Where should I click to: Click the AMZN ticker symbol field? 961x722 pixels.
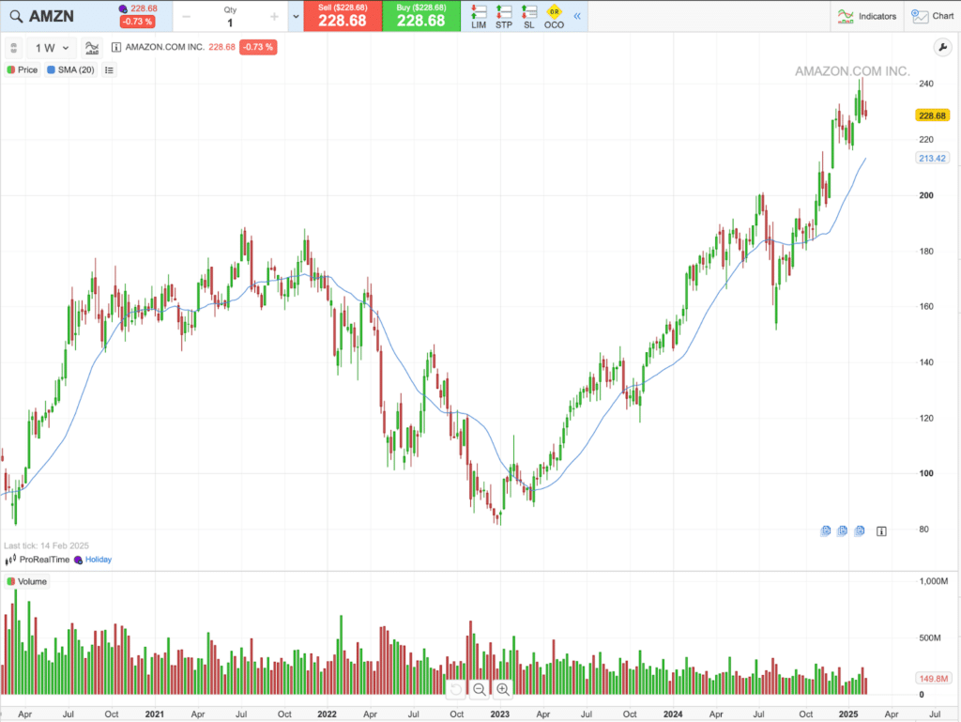pos(52,17)
